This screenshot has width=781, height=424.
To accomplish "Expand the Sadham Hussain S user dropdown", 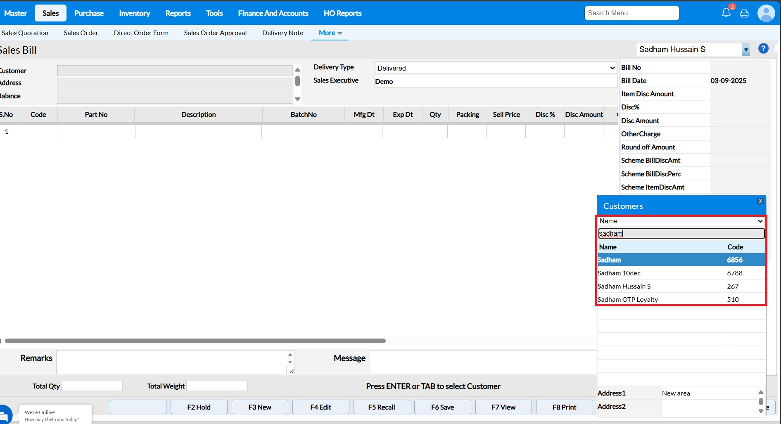I will (x=745, y=50).
